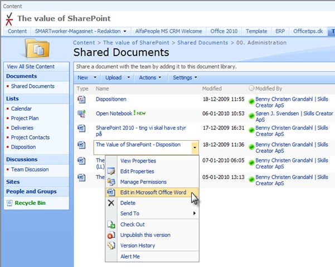Click the Open Notebook OneNote file icon
Screen dimensions: 335x267
82,113
